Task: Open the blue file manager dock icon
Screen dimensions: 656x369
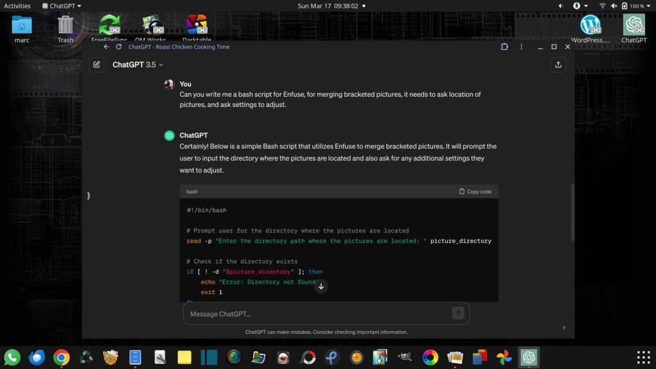Action: [135, 357]
